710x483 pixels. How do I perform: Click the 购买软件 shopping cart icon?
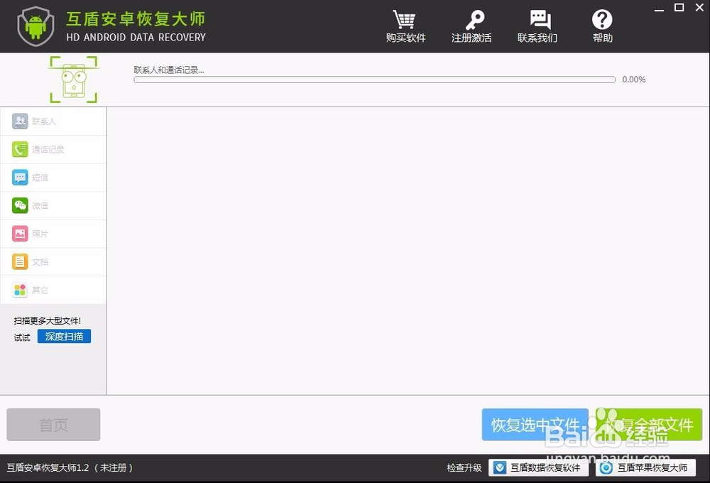405,20
